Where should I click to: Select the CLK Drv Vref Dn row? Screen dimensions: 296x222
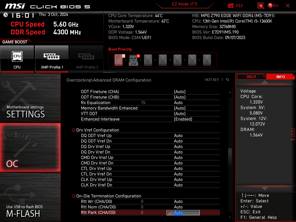[x=150, y=185]
